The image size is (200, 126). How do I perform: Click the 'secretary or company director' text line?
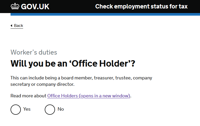click(x=42, y=84)
